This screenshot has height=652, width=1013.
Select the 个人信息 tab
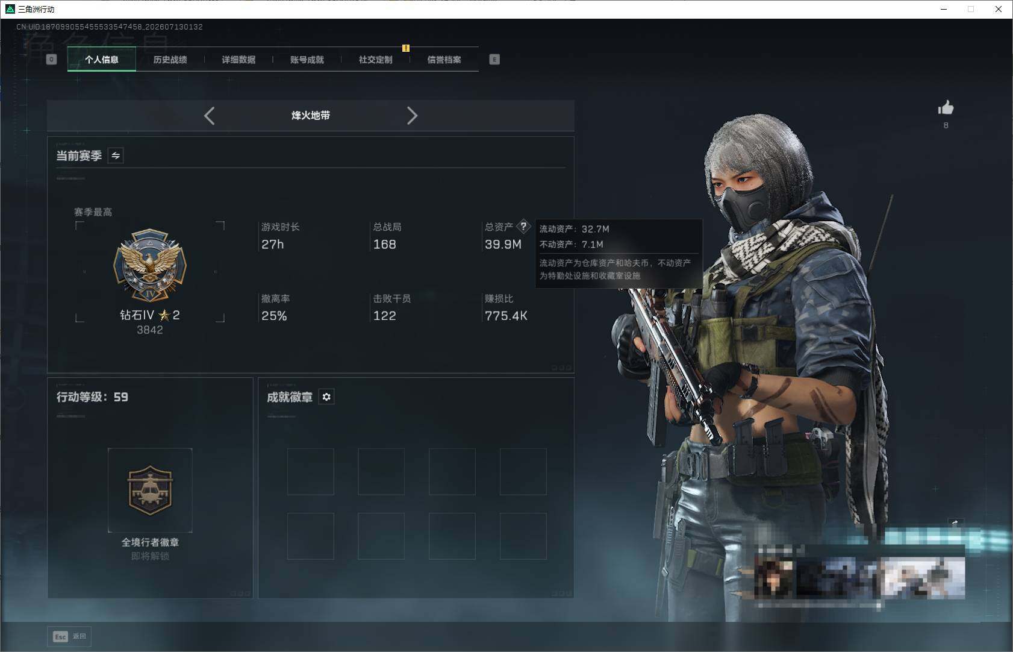tap(101, 60)
